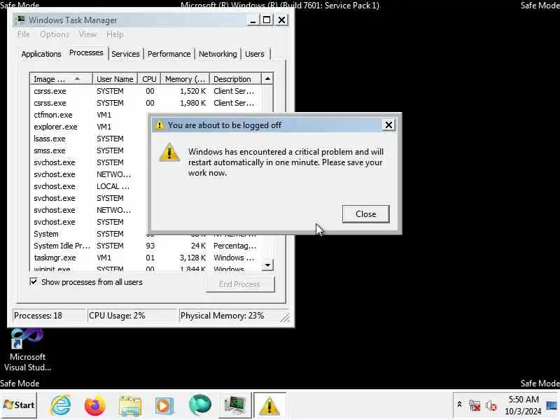Viewport: 560px width, 420px height.
Task: Open Windows Explorer folder taskbar icon
Action: point(130,406)
